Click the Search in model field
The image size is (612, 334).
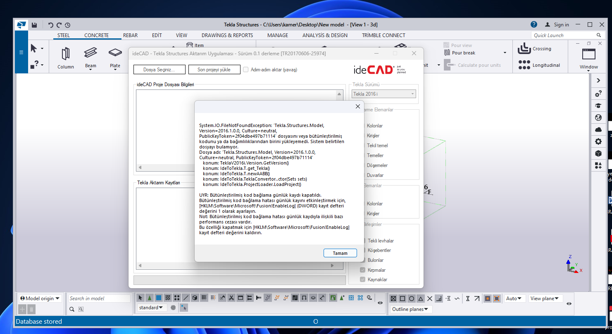coord(99,299)
